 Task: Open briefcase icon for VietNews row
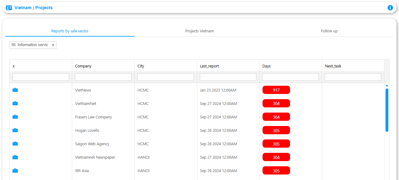[15, 90]
